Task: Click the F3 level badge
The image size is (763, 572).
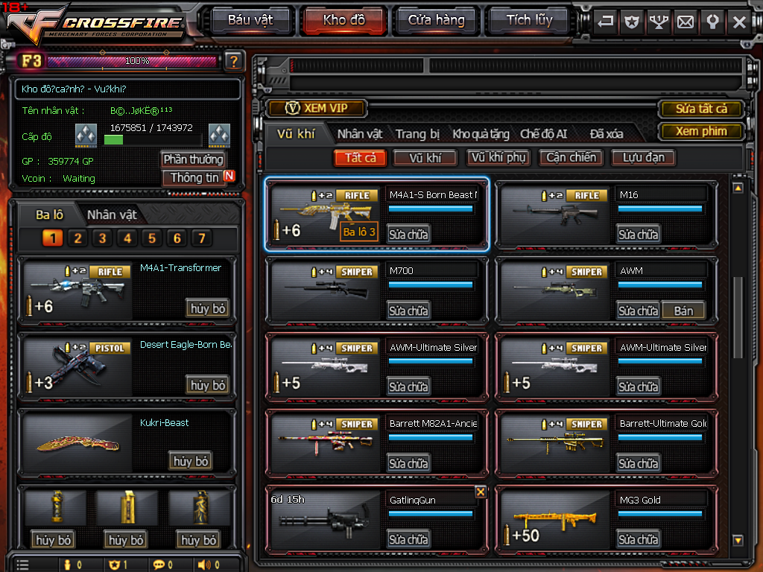Action: point(31,61)
